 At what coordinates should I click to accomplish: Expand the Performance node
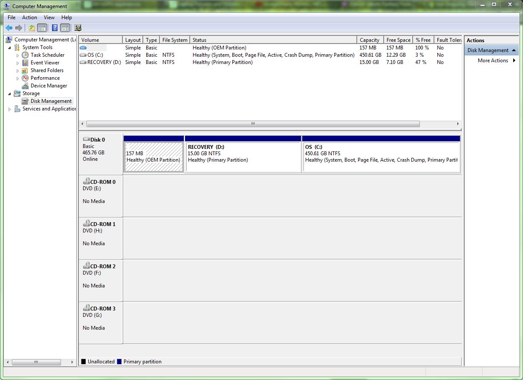pos(18,78)
